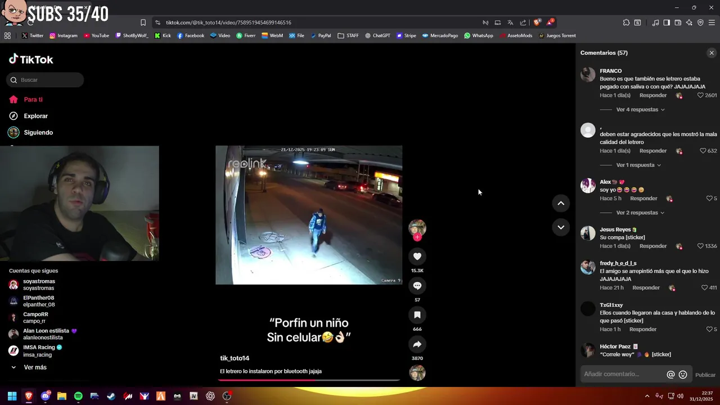Open the STAFF bookmarks folder
This screenshot has width=720, height=405.
[x=348, y=35]
